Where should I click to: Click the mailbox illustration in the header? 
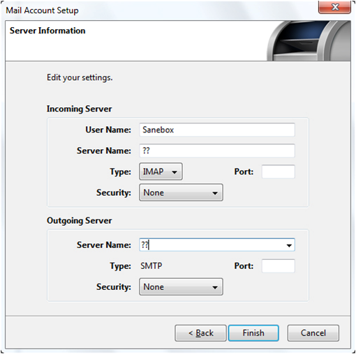[x=309, y=41]
